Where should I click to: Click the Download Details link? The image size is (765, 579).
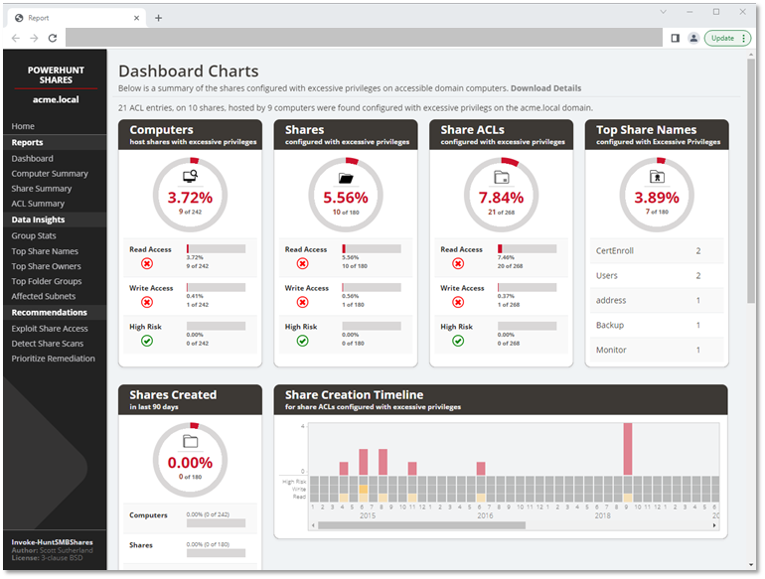coord(545,88)
